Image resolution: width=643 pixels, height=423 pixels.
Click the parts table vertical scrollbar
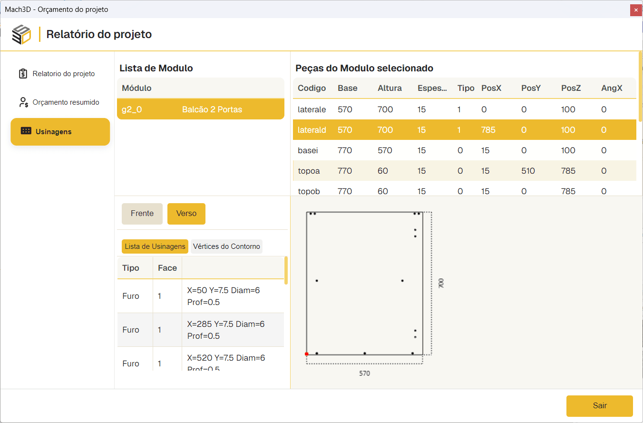pos(640,87)
